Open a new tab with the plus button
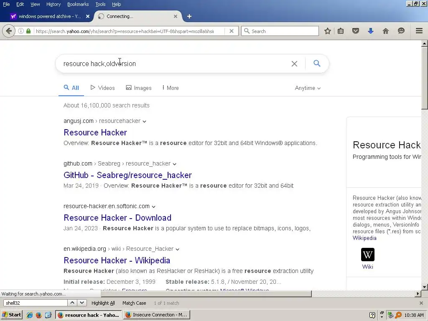The image size is (428, 321). pos(189,16)
